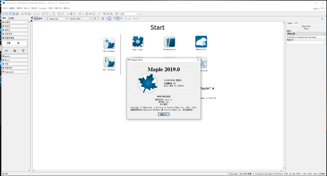Toggle bold formatting

pos(103,18)
